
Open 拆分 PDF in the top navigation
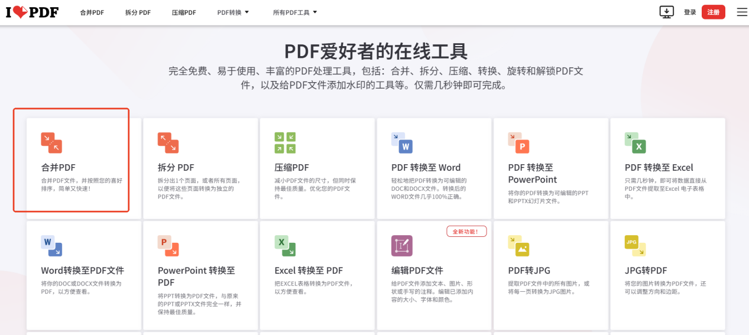pyautogui.click(x=138, y=12)
